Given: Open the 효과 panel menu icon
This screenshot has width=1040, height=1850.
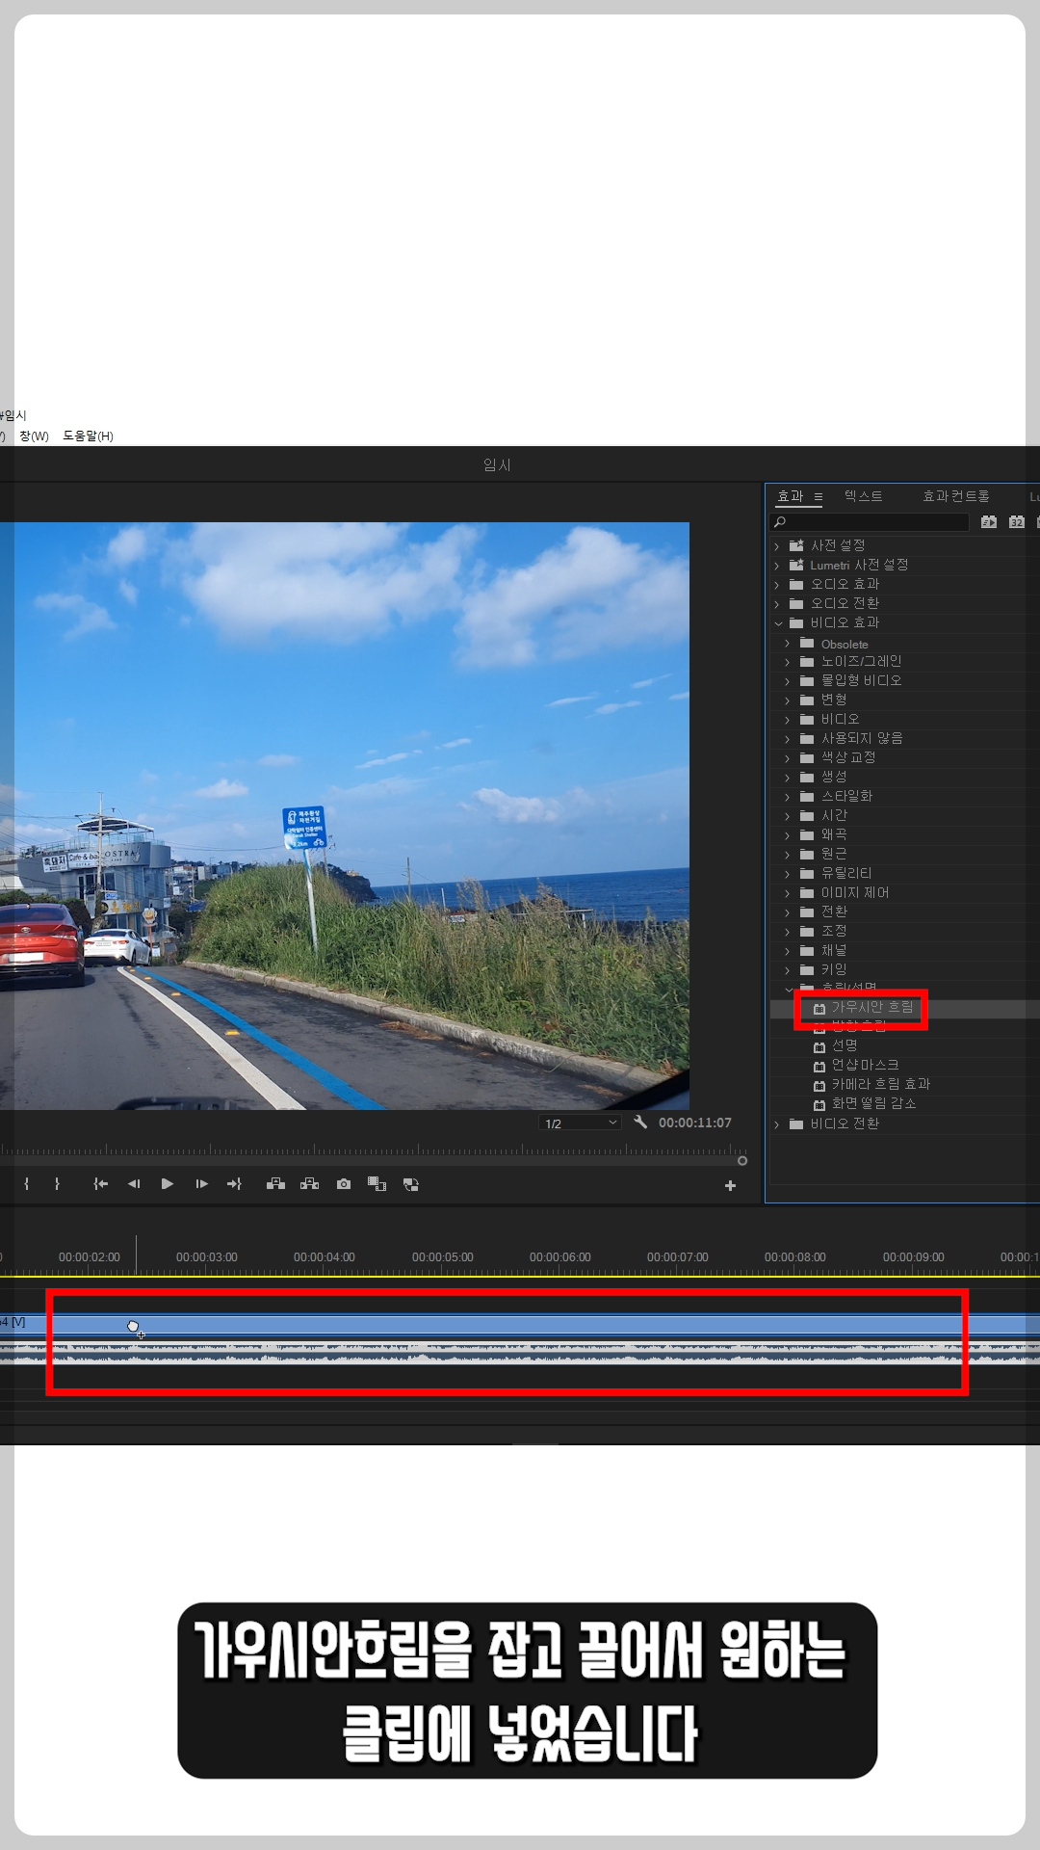Looking at the screenshot, I should click(x=819, y=497).
